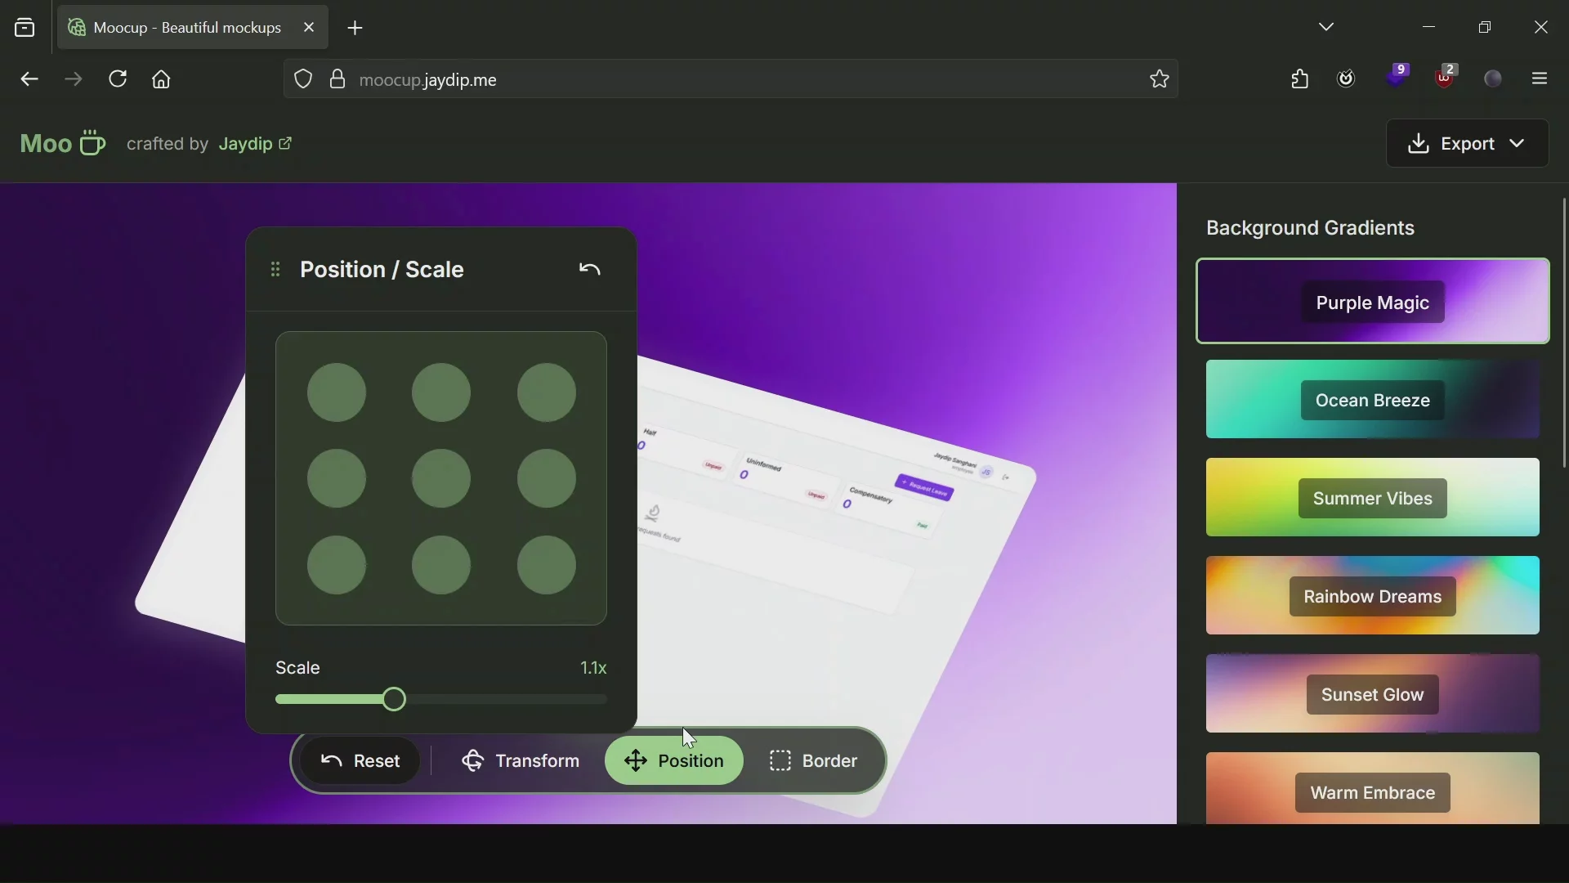Select the center position dot
The image size is (1569, 883).
click(x=441, y=478)
